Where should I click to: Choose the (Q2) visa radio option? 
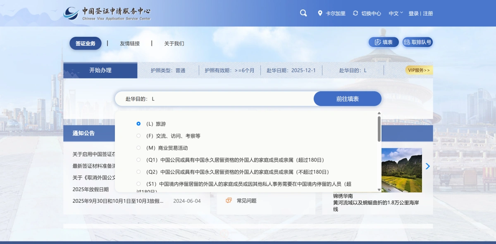(138, 172)
